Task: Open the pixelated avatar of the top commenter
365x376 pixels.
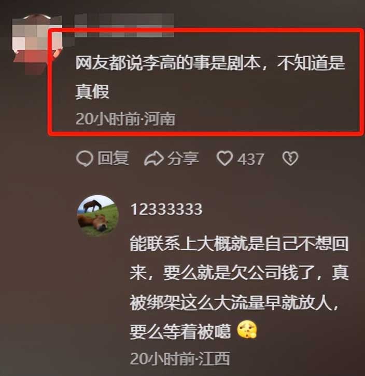Action: coord(37,43)
